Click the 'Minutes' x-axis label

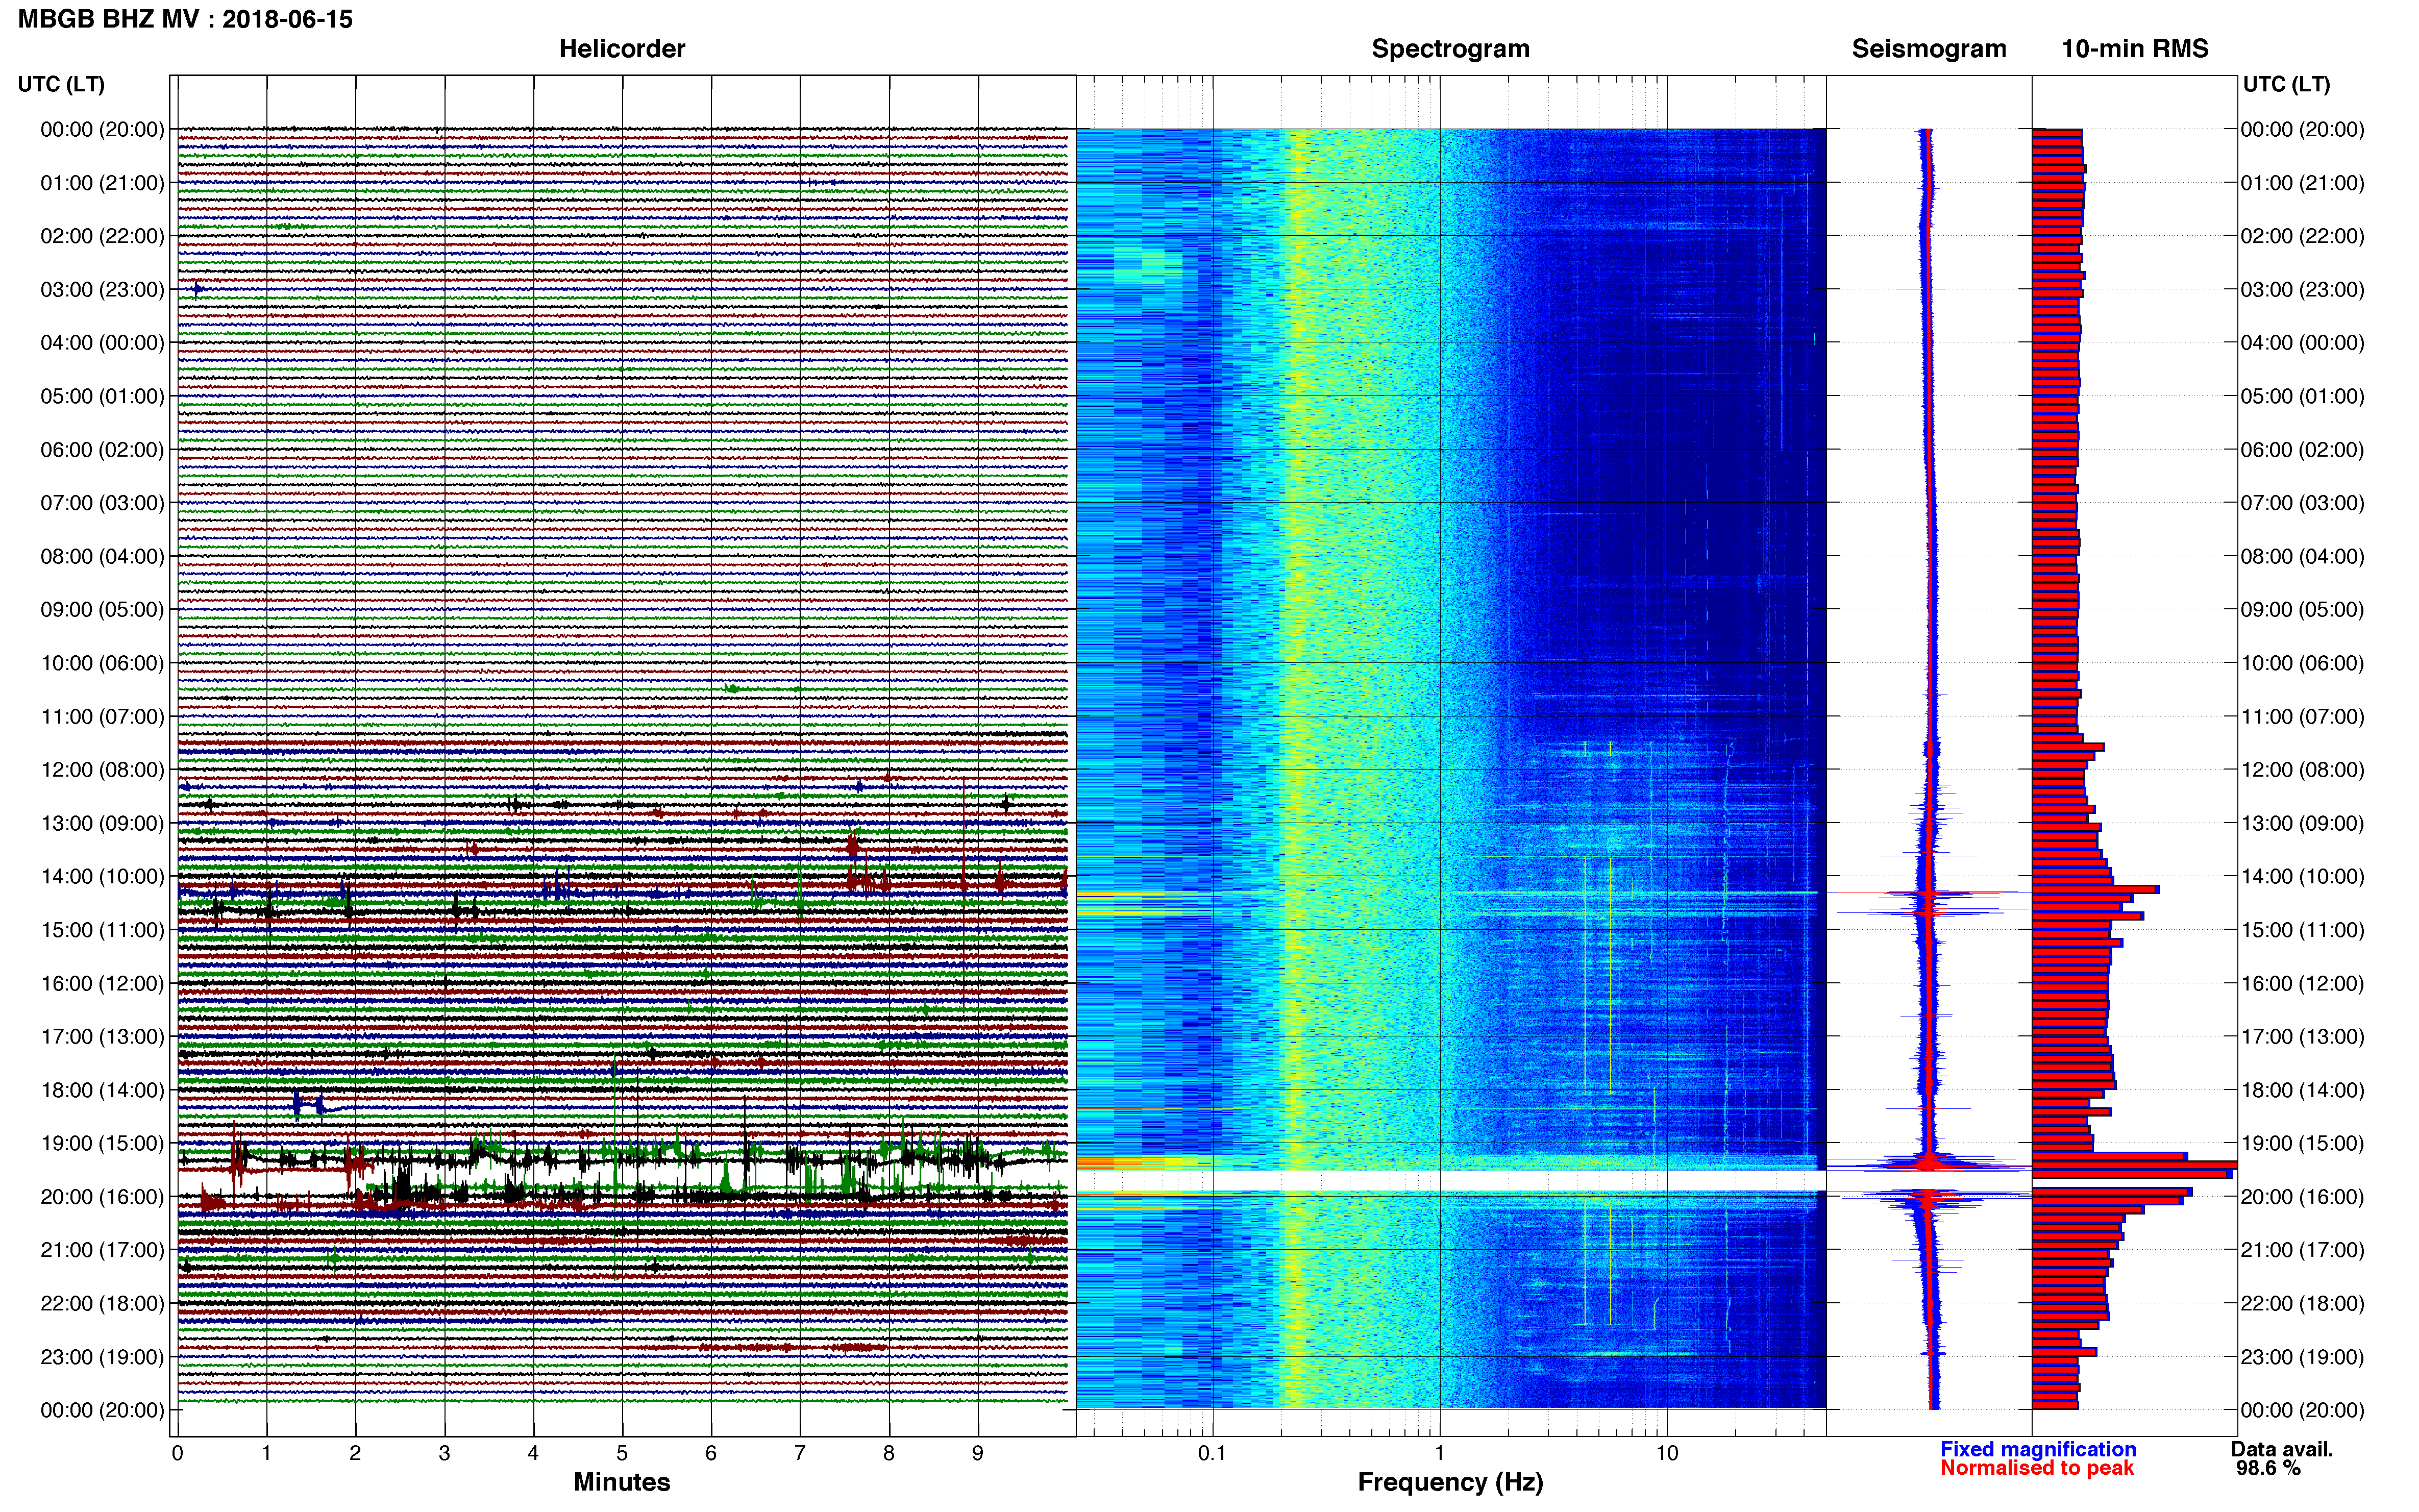point(622,1482)
